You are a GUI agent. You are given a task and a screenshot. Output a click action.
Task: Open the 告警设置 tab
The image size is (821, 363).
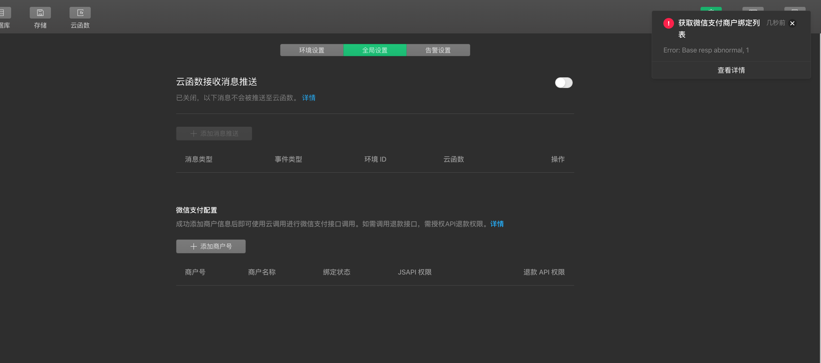point(438,50)
